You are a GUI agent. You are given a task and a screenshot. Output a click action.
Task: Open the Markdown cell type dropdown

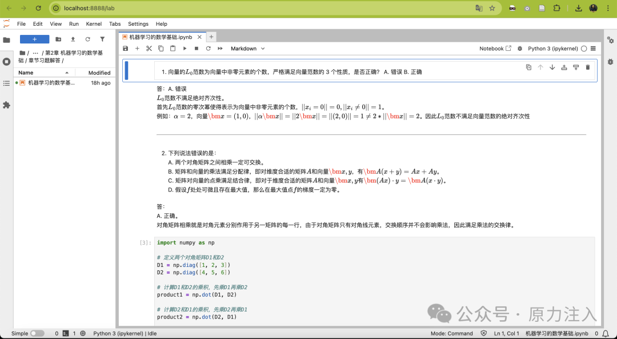[x=247, y=49]
